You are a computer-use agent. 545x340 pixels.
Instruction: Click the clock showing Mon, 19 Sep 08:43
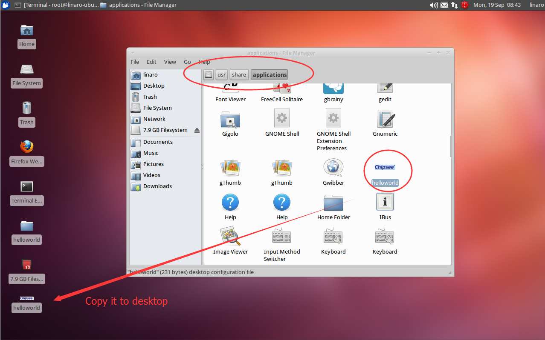497,5
